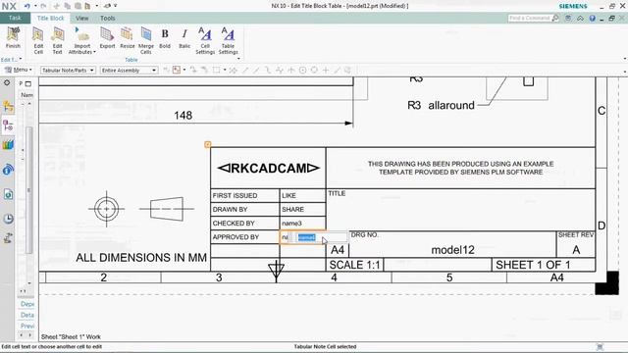
Task: Open the Menu dropdown
Action: click(x=18, y=70)
